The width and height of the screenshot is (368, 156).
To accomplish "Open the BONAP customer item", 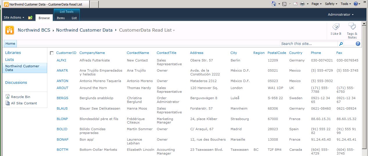I will click(x=62, y=139).
